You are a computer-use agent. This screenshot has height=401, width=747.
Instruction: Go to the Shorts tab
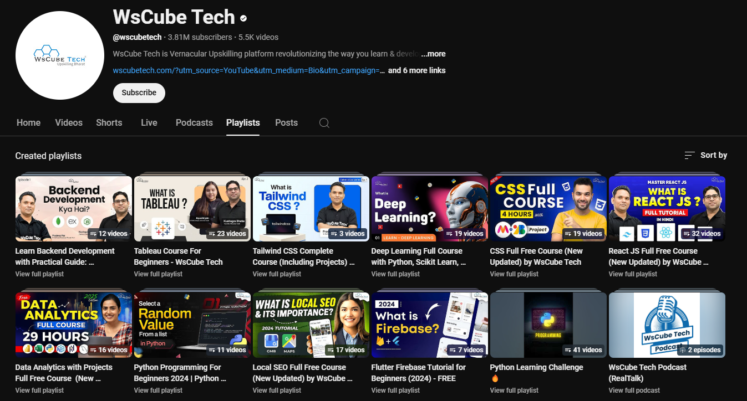coord(109,123)
